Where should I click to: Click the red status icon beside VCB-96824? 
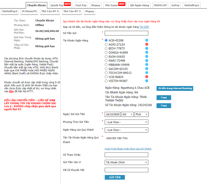coord(147,77)
